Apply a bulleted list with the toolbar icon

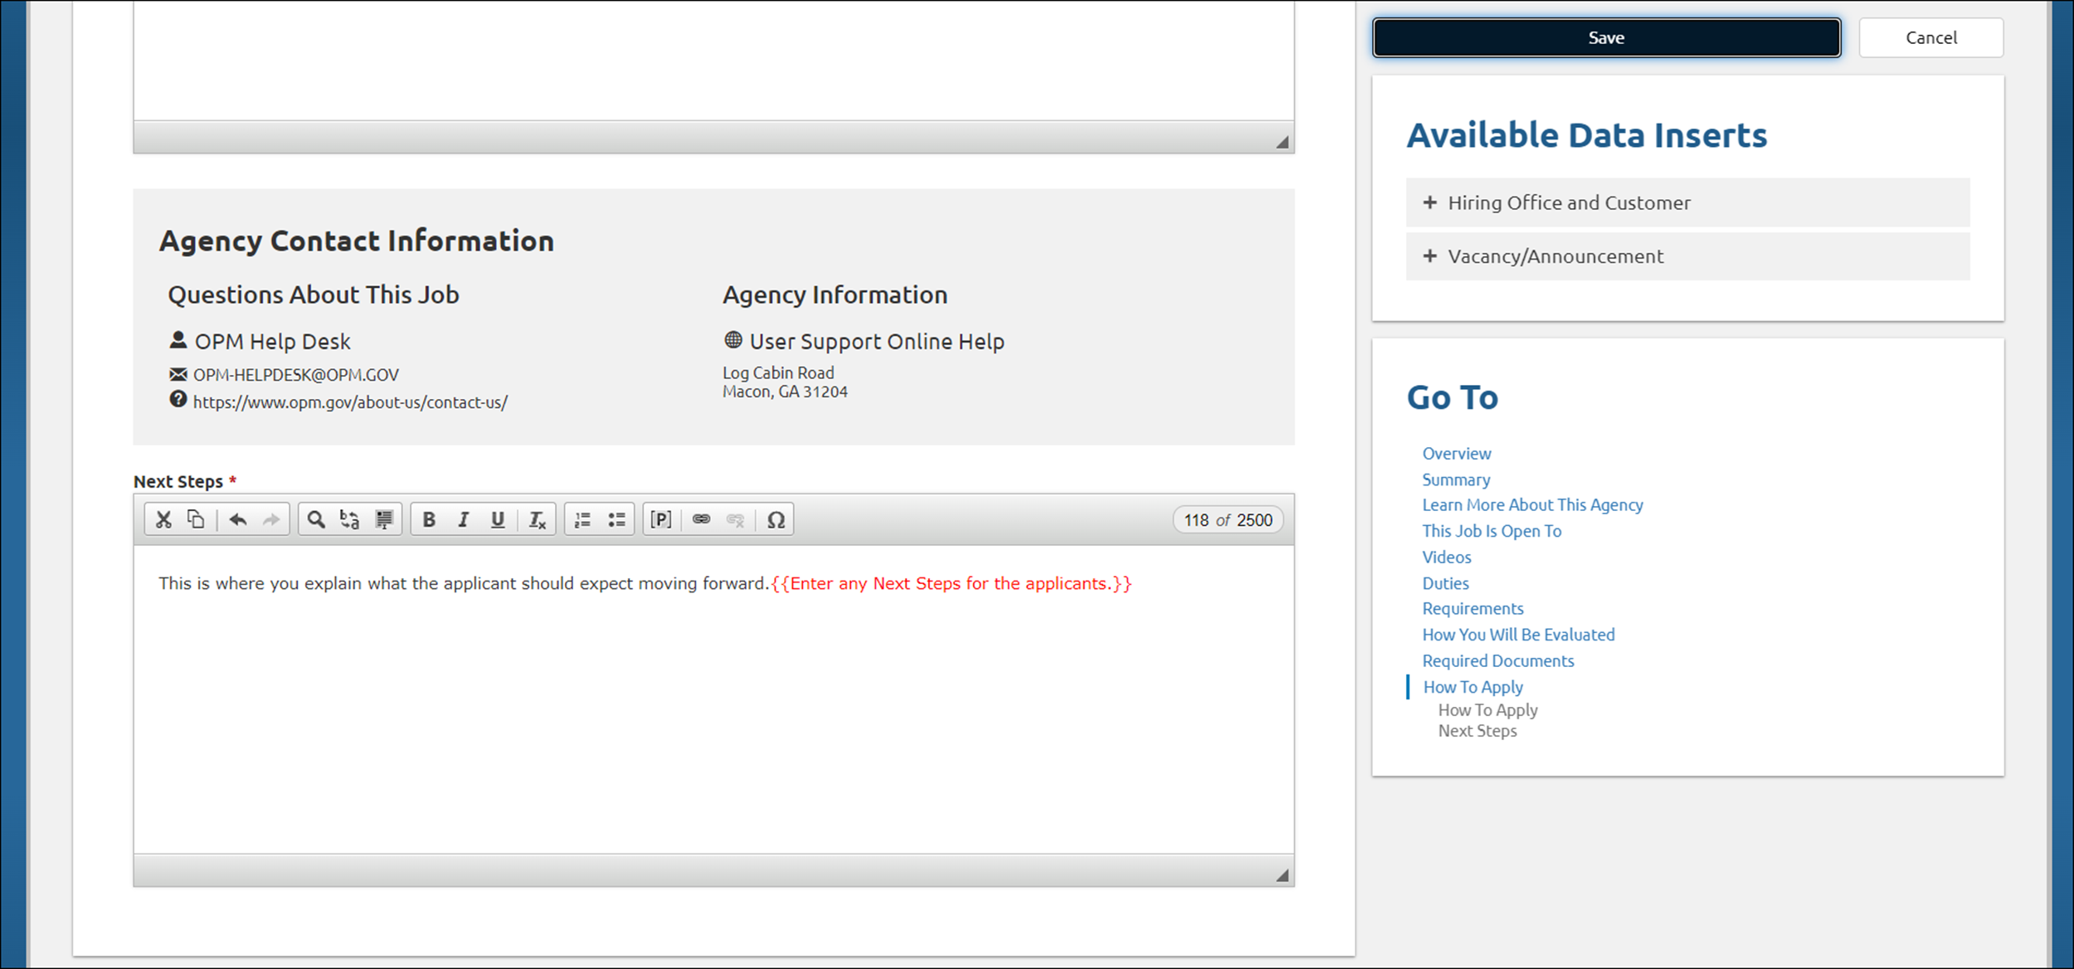pyautogui.click(x=617, y=519)
